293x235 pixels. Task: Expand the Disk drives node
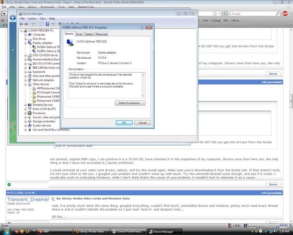tap(25, 39)
